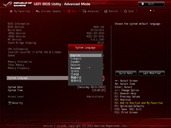
Task: Click the Memory Frequency label
Action: click(x=18, y=68)
